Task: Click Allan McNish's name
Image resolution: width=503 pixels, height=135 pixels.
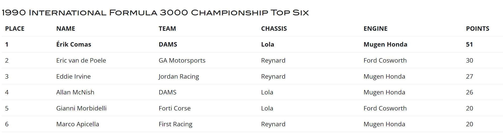Action: 75,92
